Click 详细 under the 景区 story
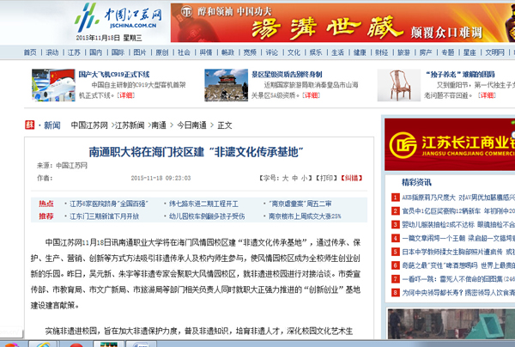Viewport: 515px width, 347px height. (x=312, y=95)
